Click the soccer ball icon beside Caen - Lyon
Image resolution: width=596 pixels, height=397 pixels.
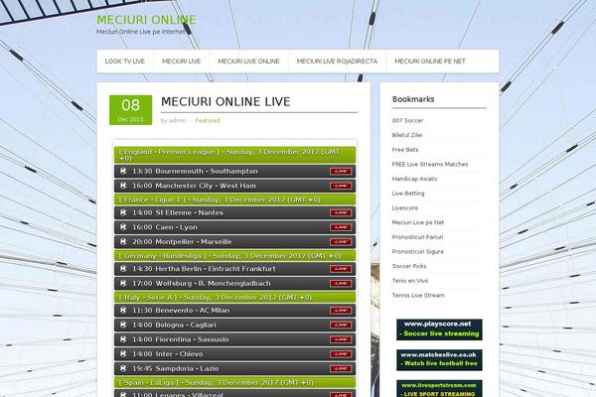click(123, 227)
